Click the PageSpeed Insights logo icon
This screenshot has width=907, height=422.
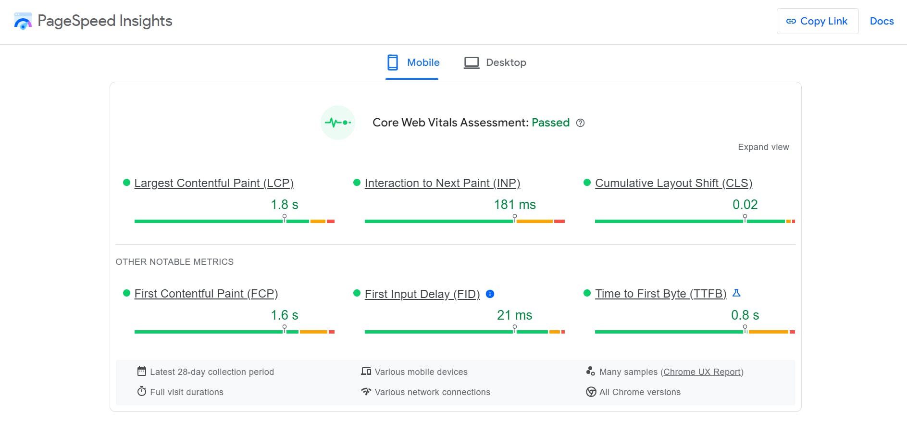pyautogui.click(x=23, y=21)
